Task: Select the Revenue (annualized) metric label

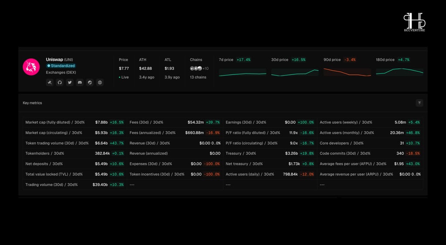Action: pos(149,153)
